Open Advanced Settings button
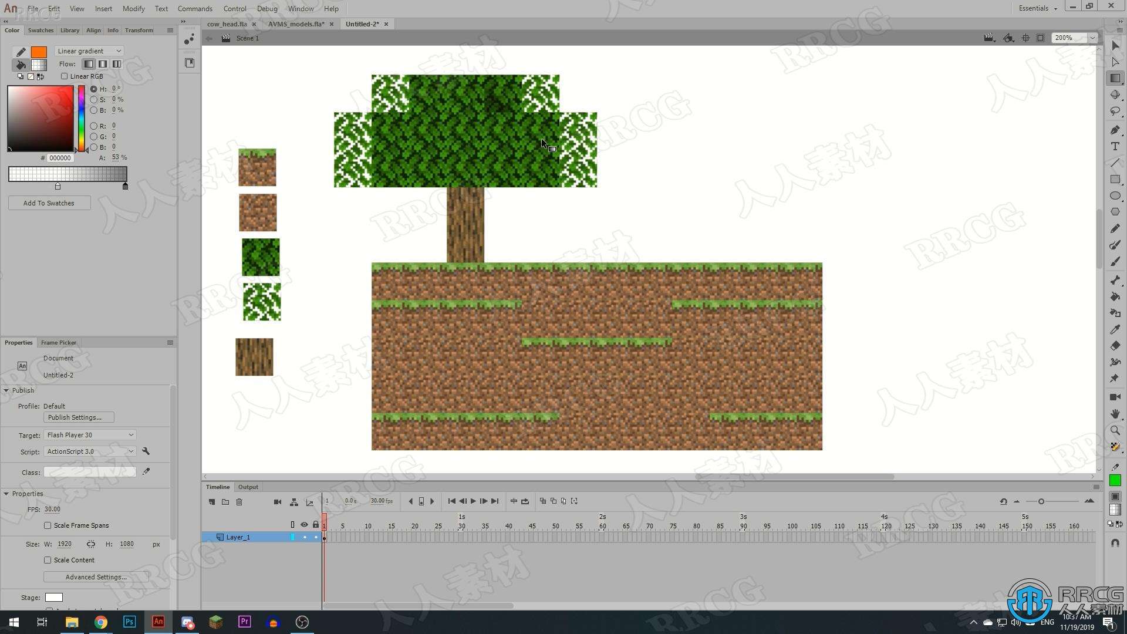Screen dimensions: 1127x634 tap(96, 577)
